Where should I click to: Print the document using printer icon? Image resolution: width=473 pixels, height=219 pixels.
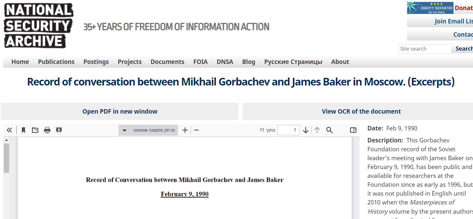(x=47, y=130)
